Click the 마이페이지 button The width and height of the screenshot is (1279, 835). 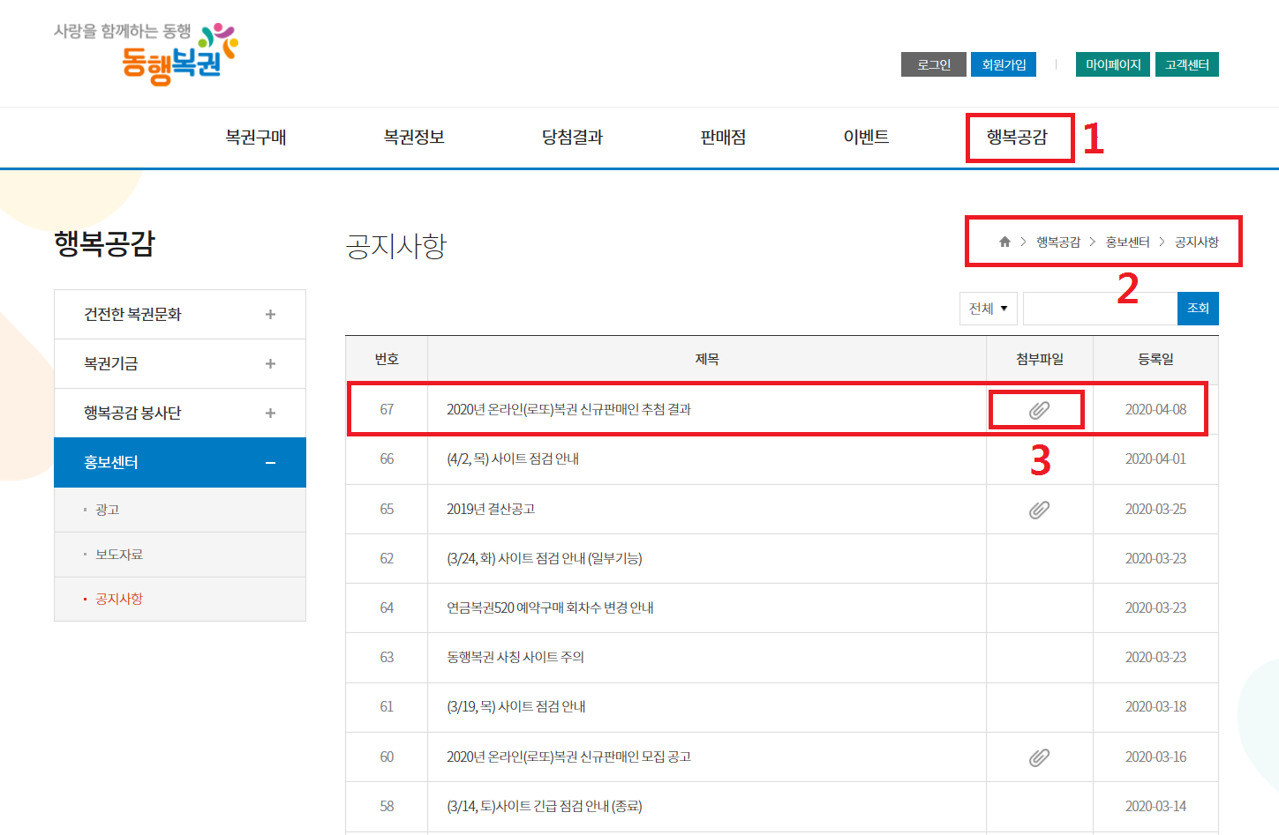(x=1113, y=64)
